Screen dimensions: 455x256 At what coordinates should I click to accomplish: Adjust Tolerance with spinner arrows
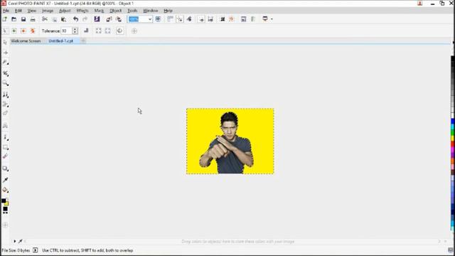[x=75, y=31]
